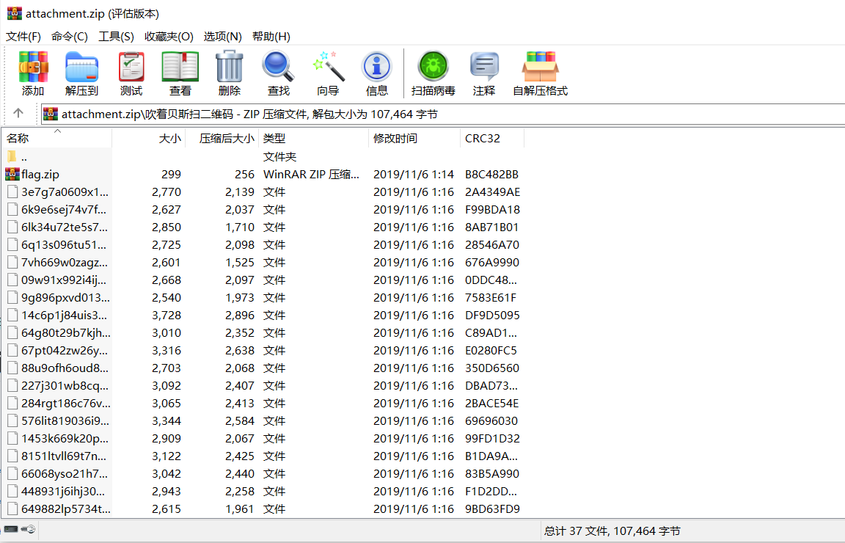Image resolution: width=845 pixels, height=543 pixels.
Task: Open the Options (选项) menu
Action: (x=222, y=36)
